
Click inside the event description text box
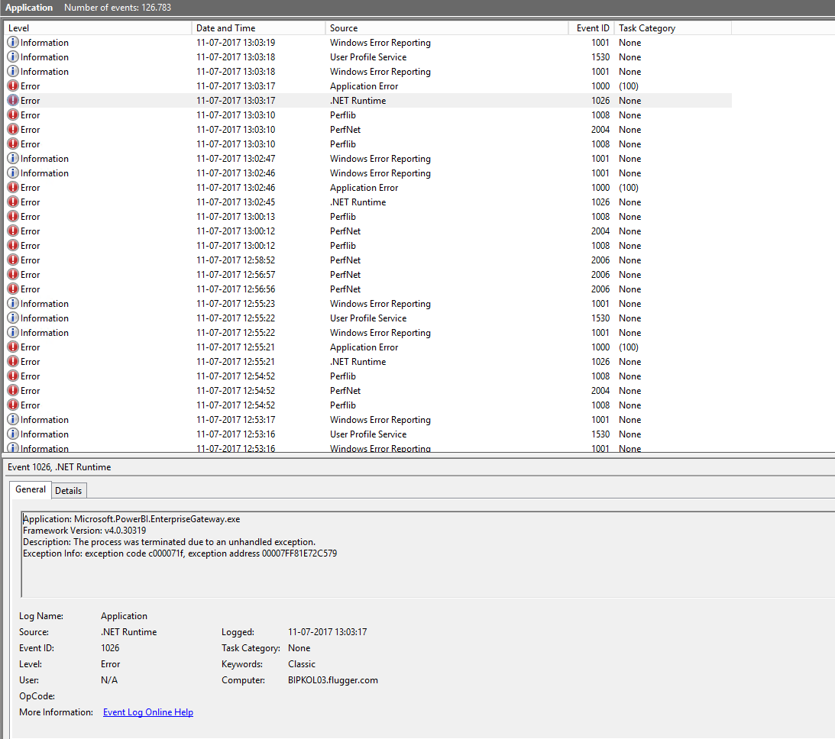pyautogui.click(x=428, y=553)
